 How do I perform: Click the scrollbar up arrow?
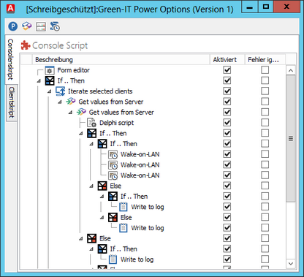pos(291,71)
